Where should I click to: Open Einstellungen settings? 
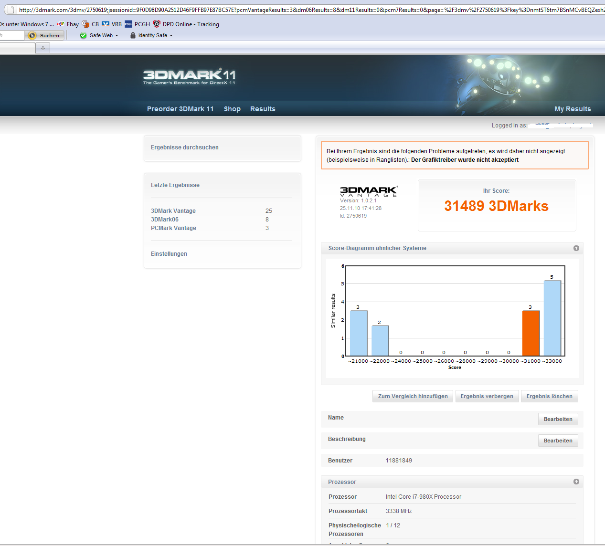click(x=169, y=254)
